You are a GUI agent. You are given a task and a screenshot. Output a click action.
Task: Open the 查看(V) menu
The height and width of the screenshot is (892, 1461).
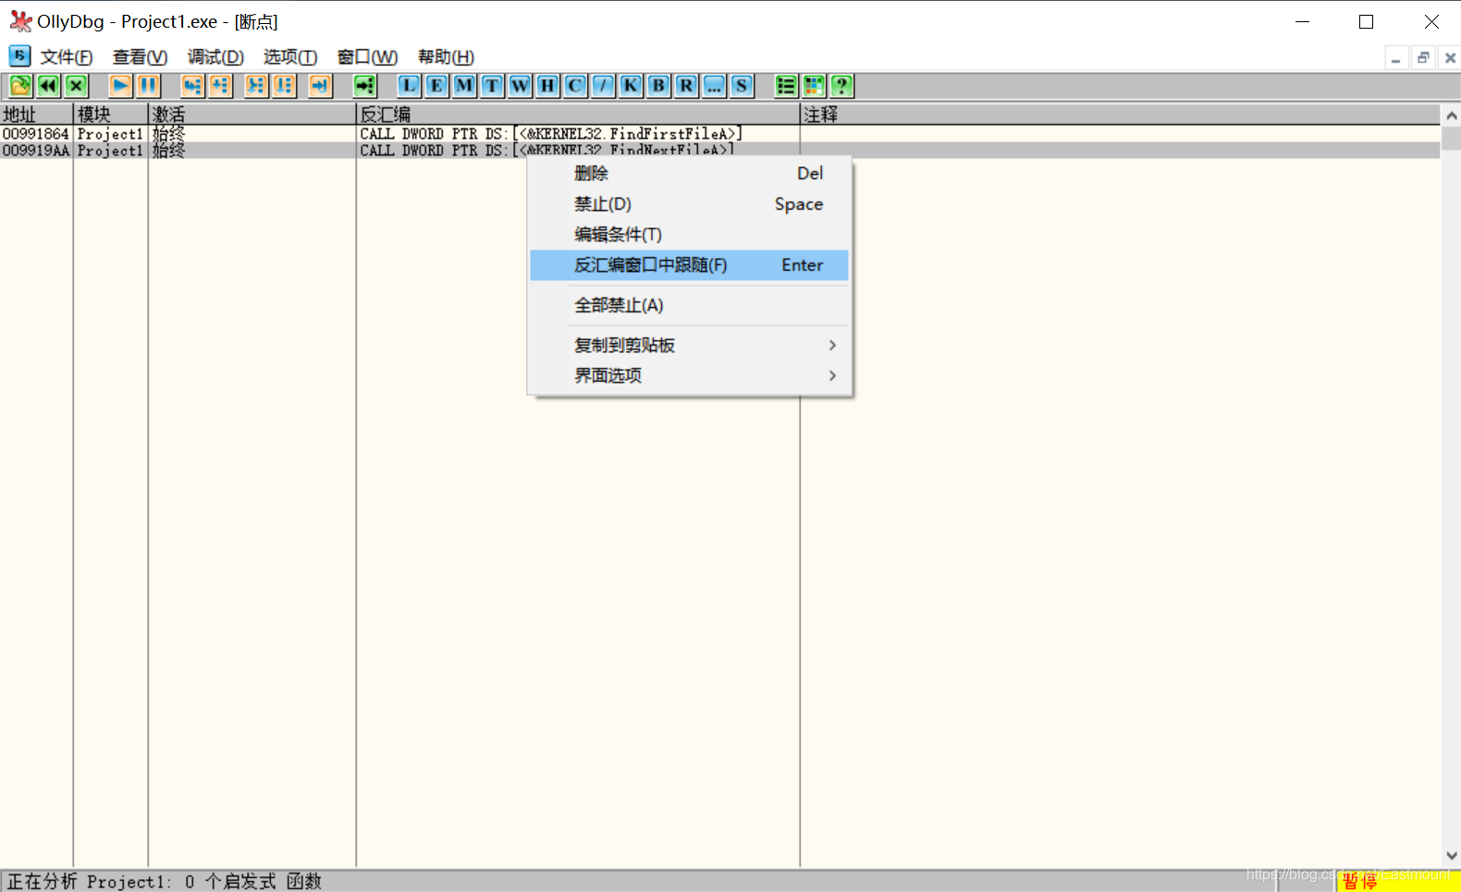coord(140,57)
